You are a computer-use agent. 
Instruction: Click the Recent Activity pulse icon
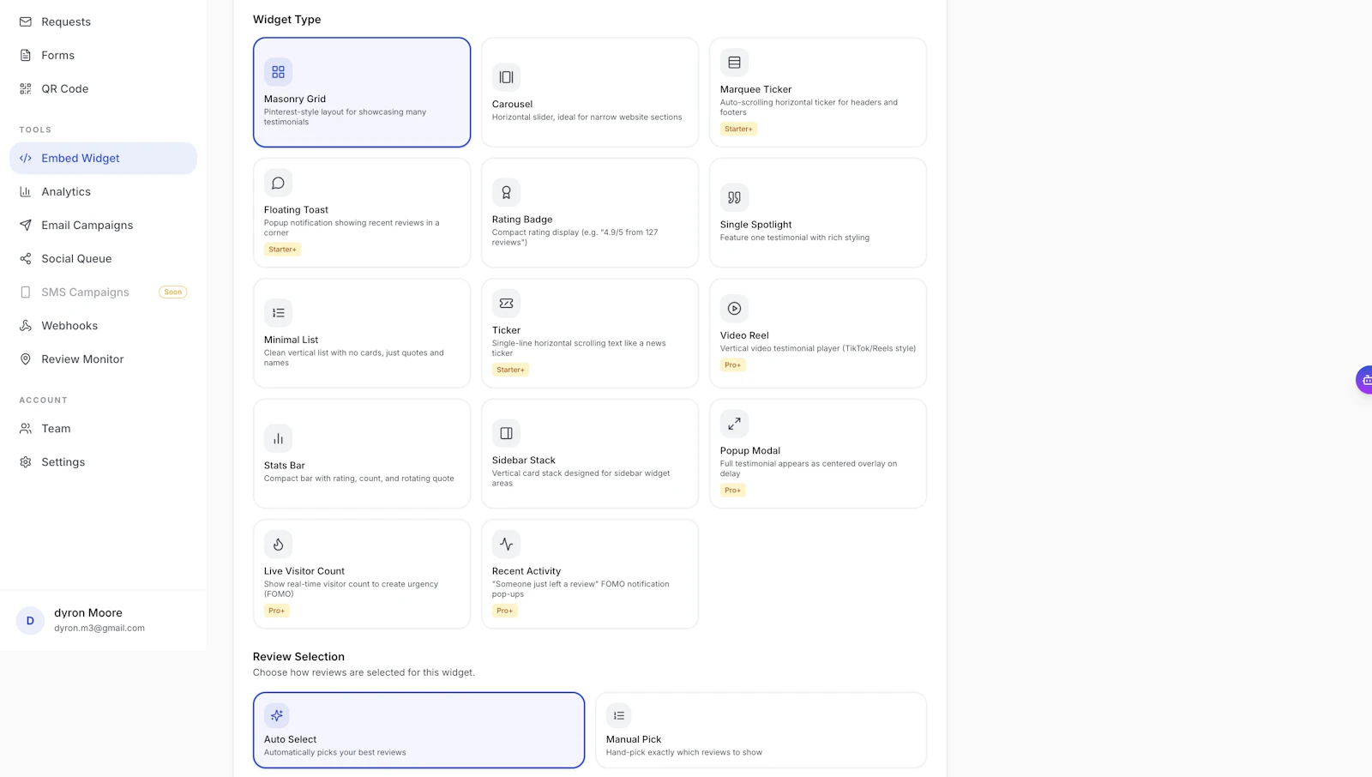point(506,544)
